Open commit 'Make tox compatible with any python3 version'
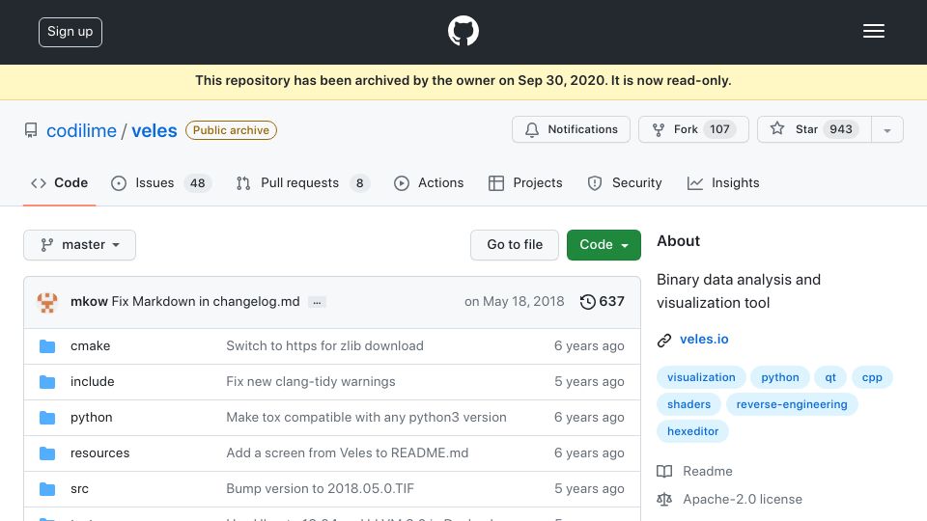This screenshot has height=521, width=927. click(x=366, y=417)
